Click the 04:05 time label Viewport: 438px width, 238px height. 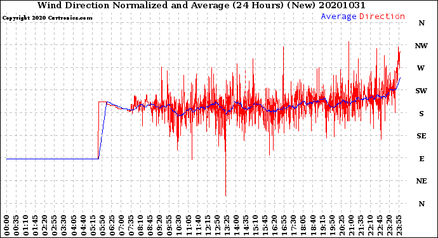(74, 225)
